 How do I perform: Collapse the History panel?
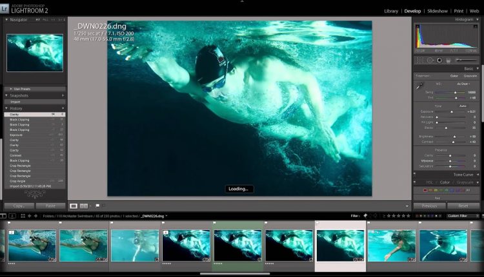pyautogui.click(x=6, y=108)
